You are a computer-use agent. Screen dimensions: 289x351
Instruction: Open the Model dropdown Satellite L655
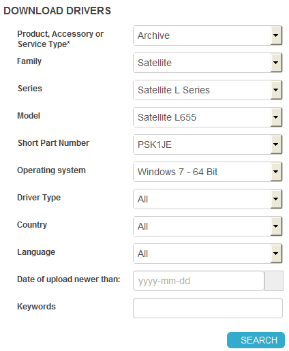click(207, 117)
